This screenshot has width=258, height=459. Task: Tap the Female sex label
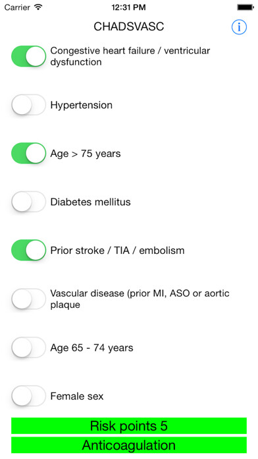tap(77, 396)
